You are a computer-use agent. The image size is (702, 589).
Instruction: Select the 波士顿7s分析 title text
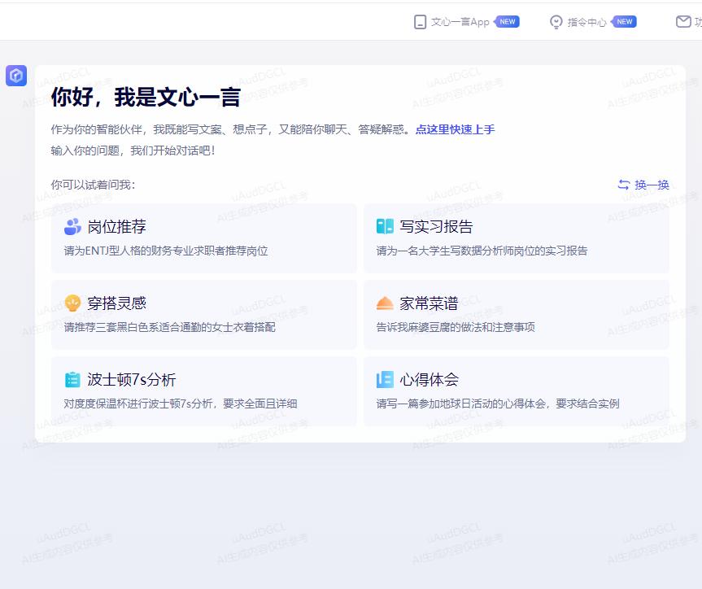coord(132,380)
